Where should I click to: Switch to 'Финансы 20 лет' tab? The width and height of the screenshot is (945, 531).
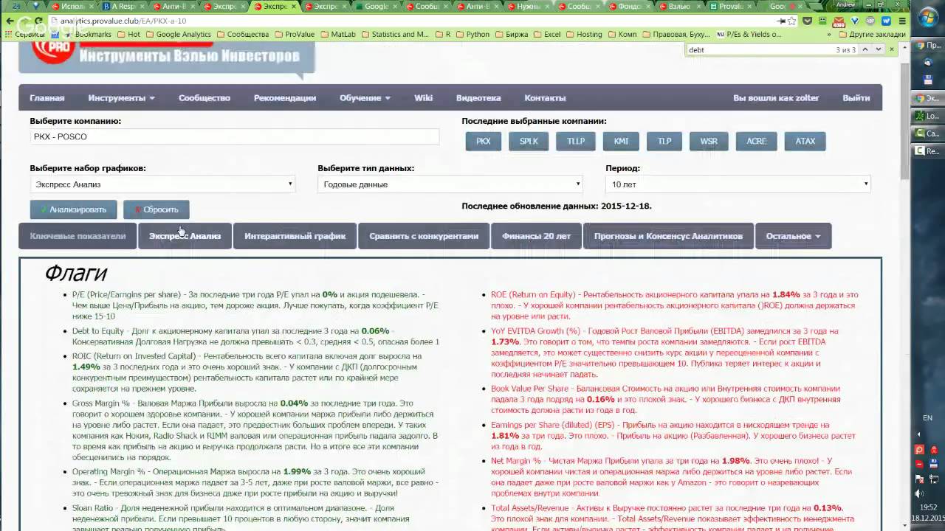(x=536, y=236)
